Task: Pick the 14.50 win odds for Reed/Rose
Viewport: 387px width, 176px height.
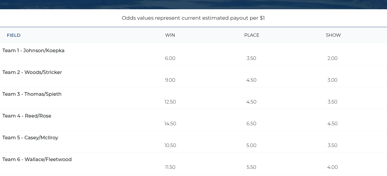Action: [x=170, y=124]
